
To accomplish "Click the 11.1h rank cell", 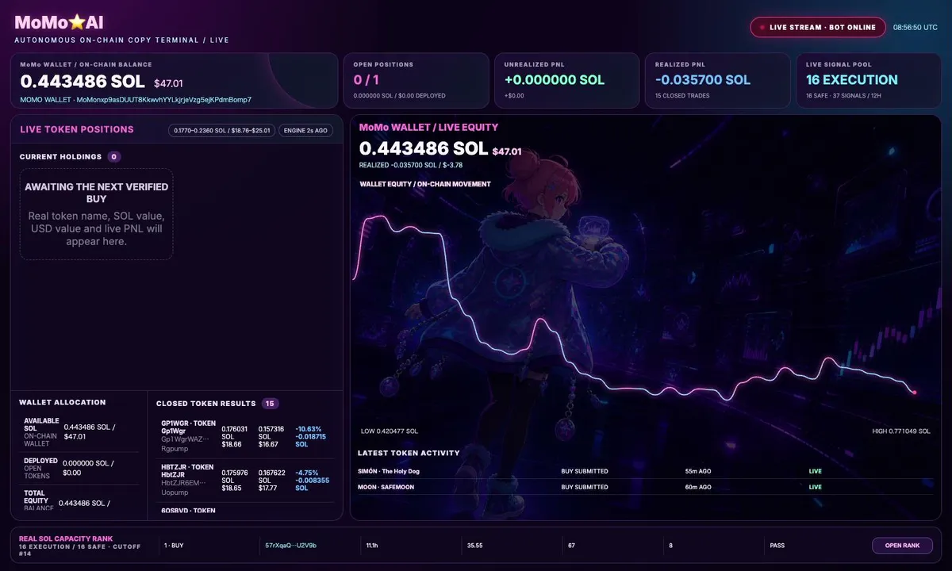I will [x=372, y=546].
